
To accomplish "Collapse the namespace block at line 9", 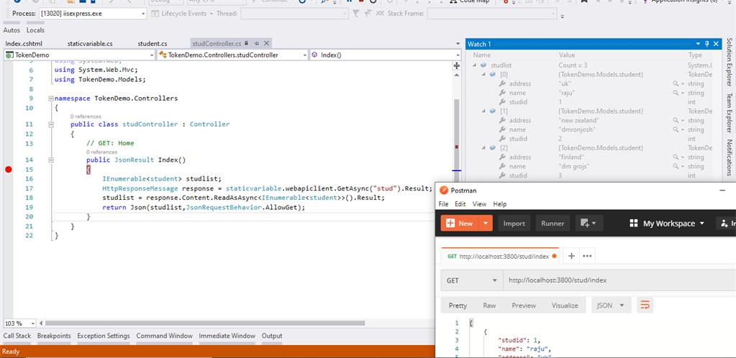I will (50, 98).
